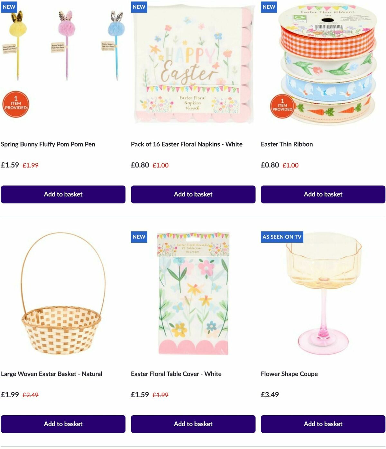Click the NEW badge on Easter Thin Ribbon
Viewport: 386px width, 449px height.
(269, 6)
